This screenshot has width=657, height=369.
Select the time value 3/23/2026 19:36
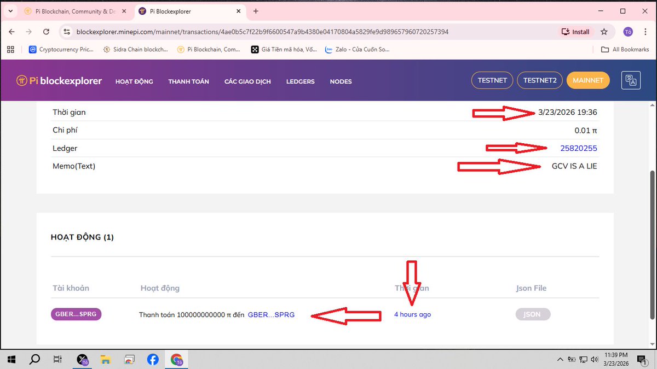pos(568,112)
